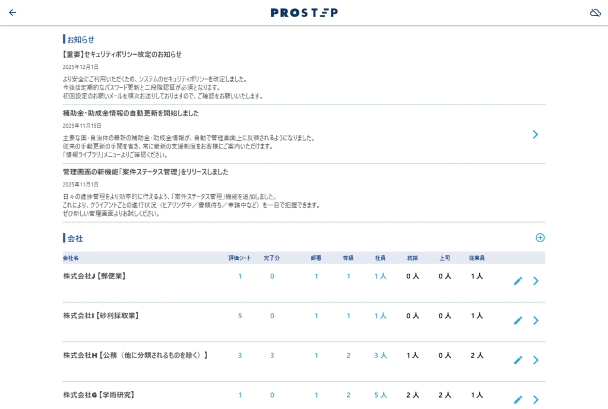This screenshot has height=409, width=608.
Task: Click the cloud sync icon
Action: [595, 12]
